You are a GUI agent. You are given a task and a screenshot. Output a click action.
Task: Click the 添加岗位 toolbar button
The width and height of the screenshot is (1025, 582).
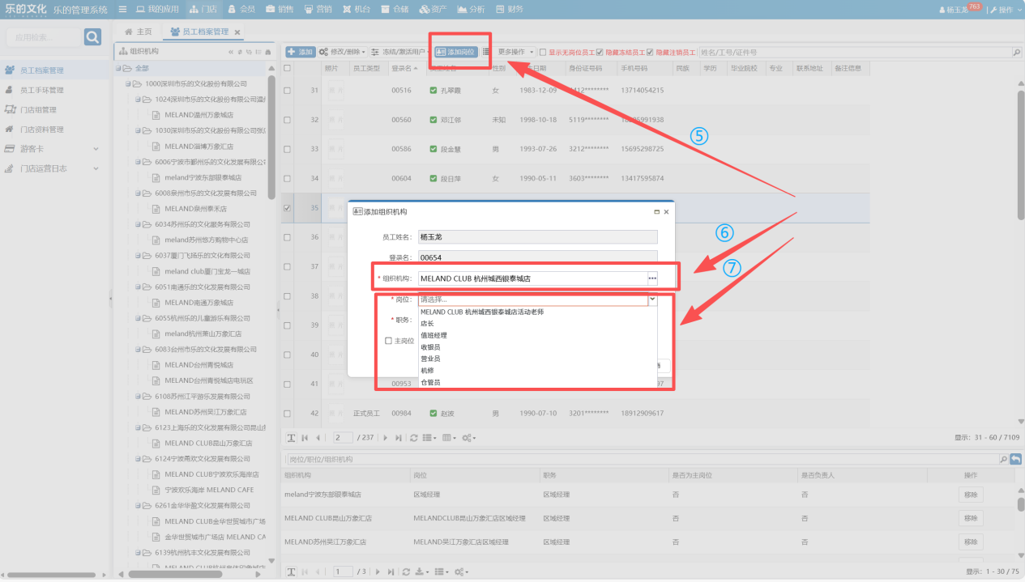(x=455, y=52)
